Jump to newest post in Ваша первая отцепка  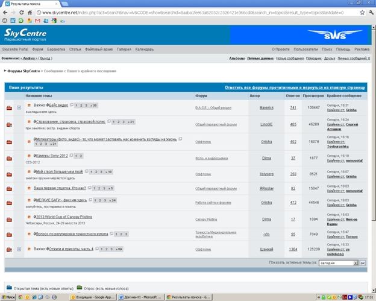pyautogui.click(x=29, y=188)
